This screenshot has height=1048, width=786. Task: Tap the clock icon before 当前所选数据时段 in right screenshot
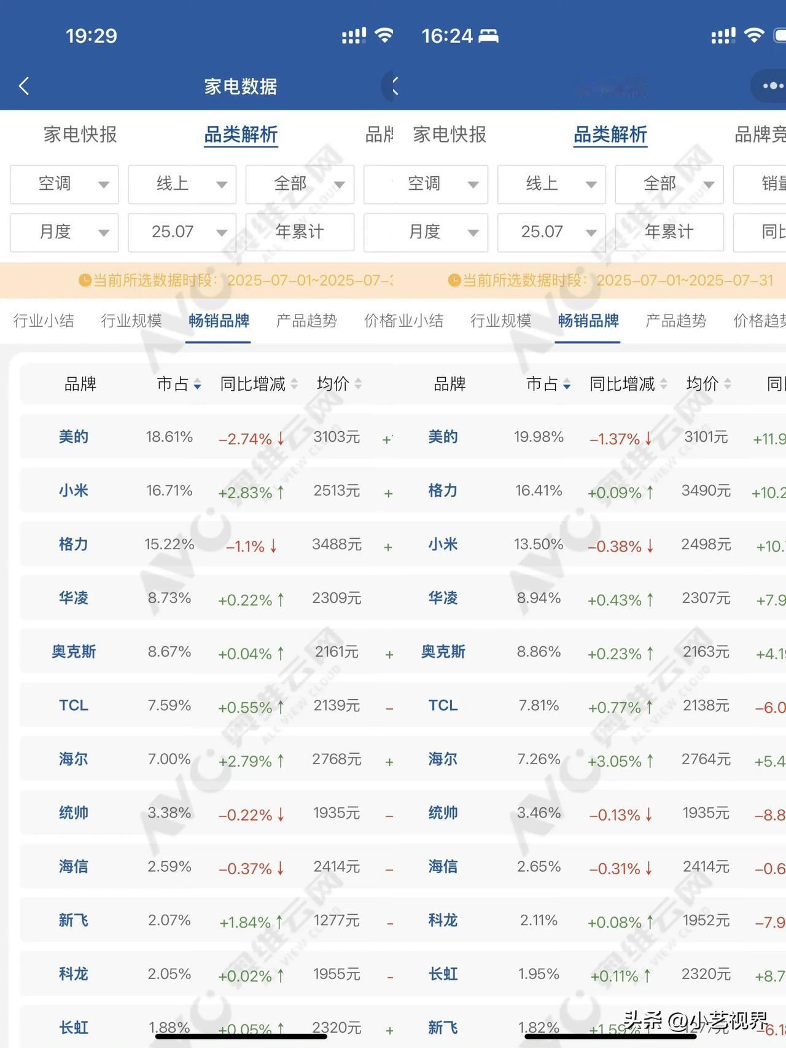[454, 281]
